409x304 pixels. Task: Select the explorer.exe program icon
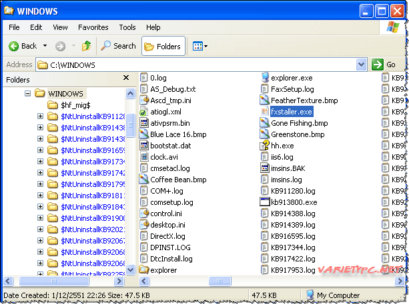tap(265, 77)
